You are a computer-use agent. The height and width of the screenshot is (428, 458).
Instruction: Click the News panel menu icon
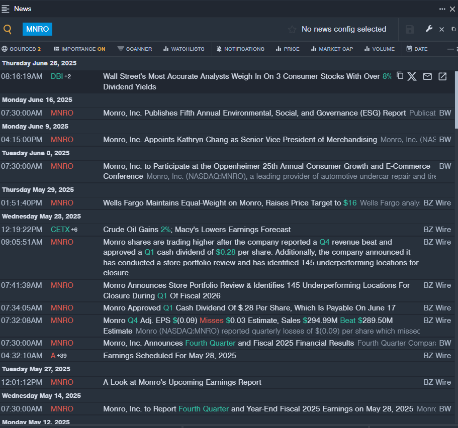(x=5, y=9)
